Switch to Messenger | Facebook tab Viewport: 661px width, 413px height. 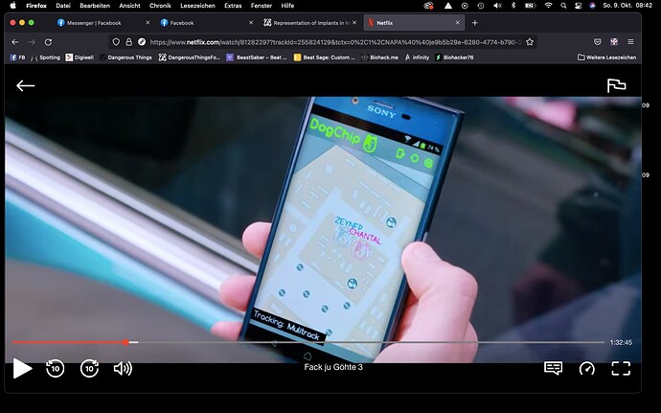(x=94, y=23)
